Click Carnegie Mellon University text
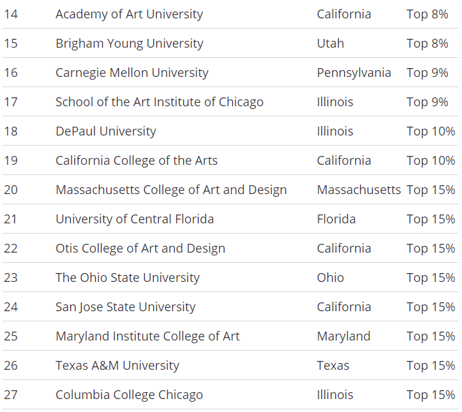The image size is (462, 412). (132, 73)
